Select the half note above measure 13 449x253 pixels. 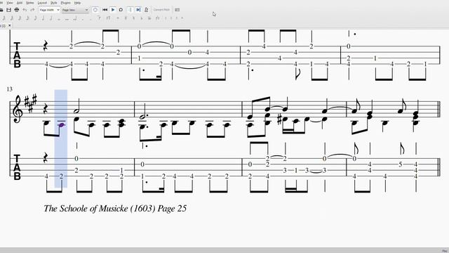click(x=76, y=112)
